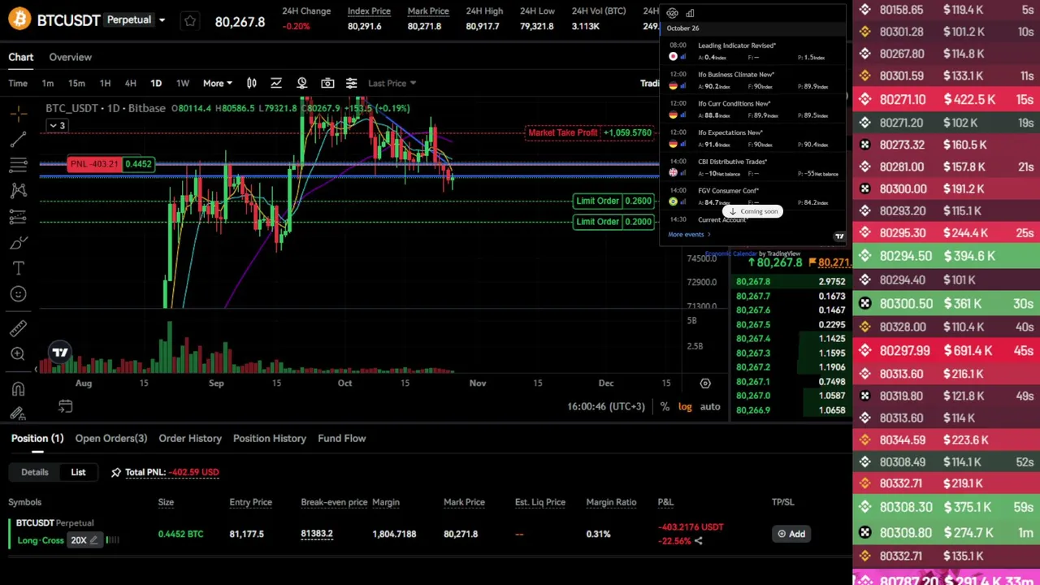1040x585 pixels.
Task: Open the emoji sticker tool
Action: tap(19, 294)
